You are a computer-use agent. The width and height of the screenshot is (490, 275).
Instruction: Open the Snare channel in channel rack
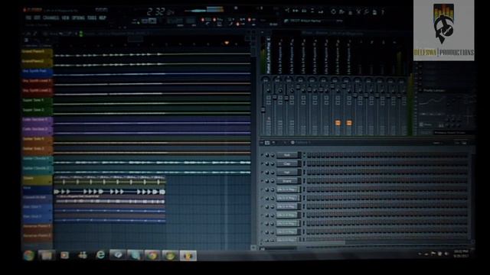(287, 181)
